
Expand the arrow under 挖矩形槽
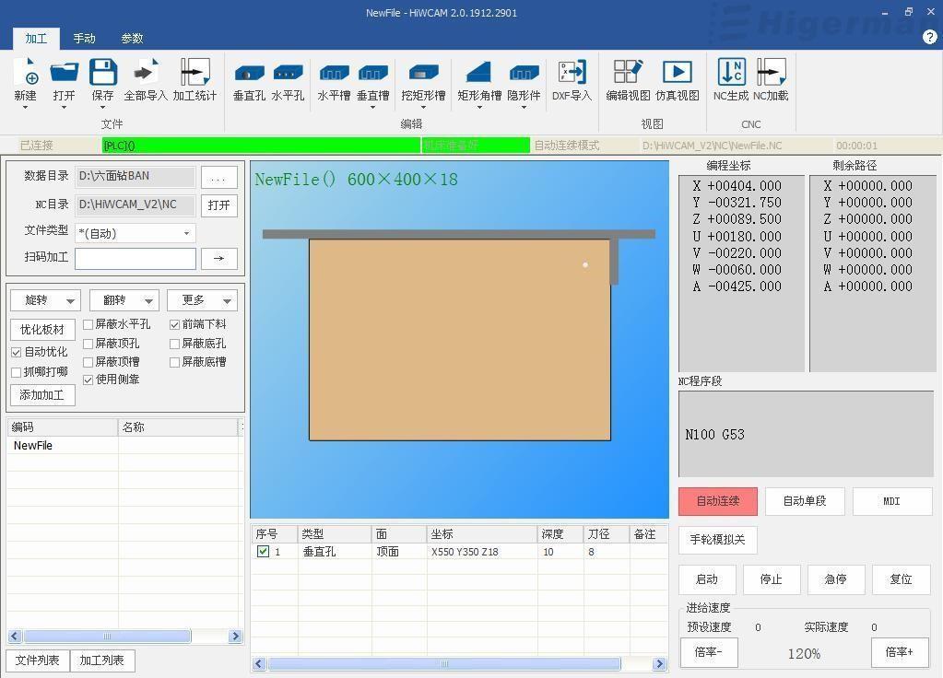point(423,108)
